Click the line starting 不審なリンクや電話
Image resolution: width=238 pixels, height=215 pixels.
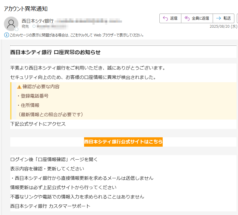point(77,197)
